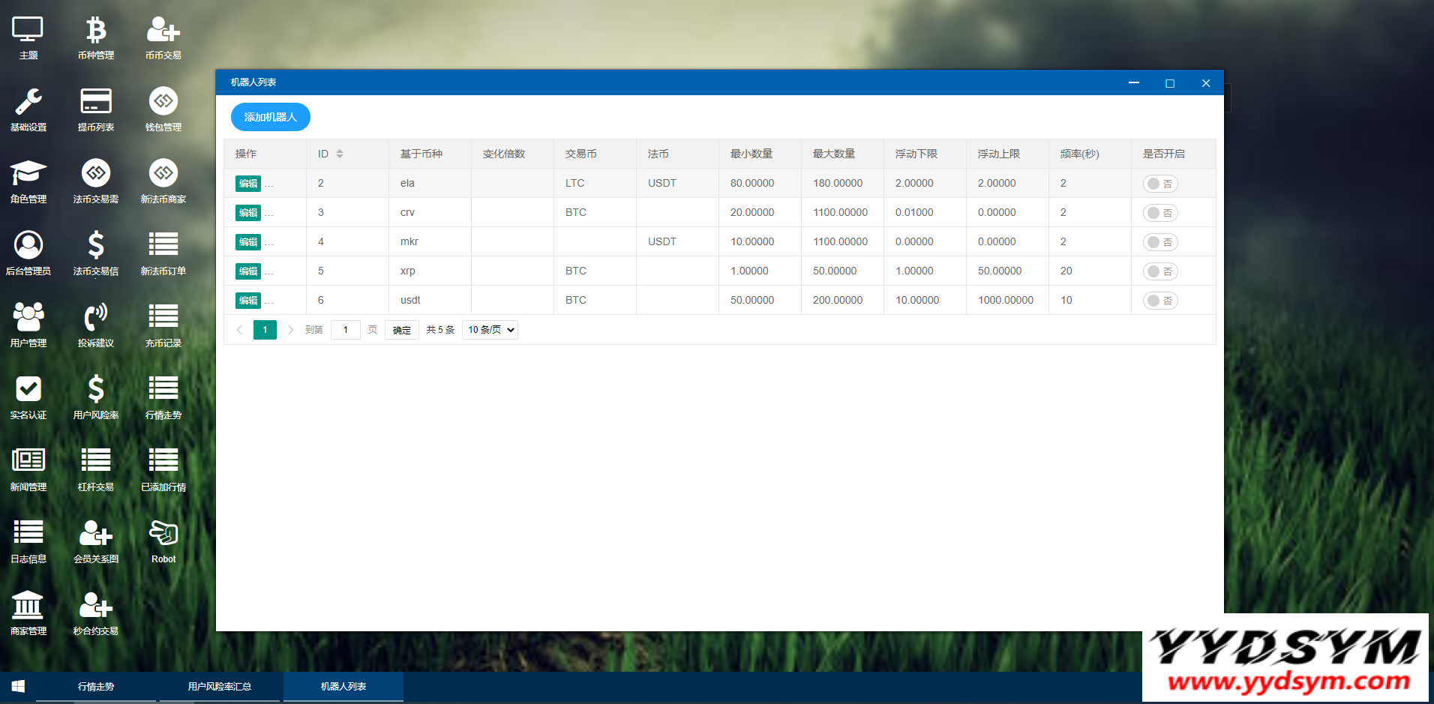Click the page number jump input field
The width and height of the screenshot is (1434, 704).
(346, 330)
